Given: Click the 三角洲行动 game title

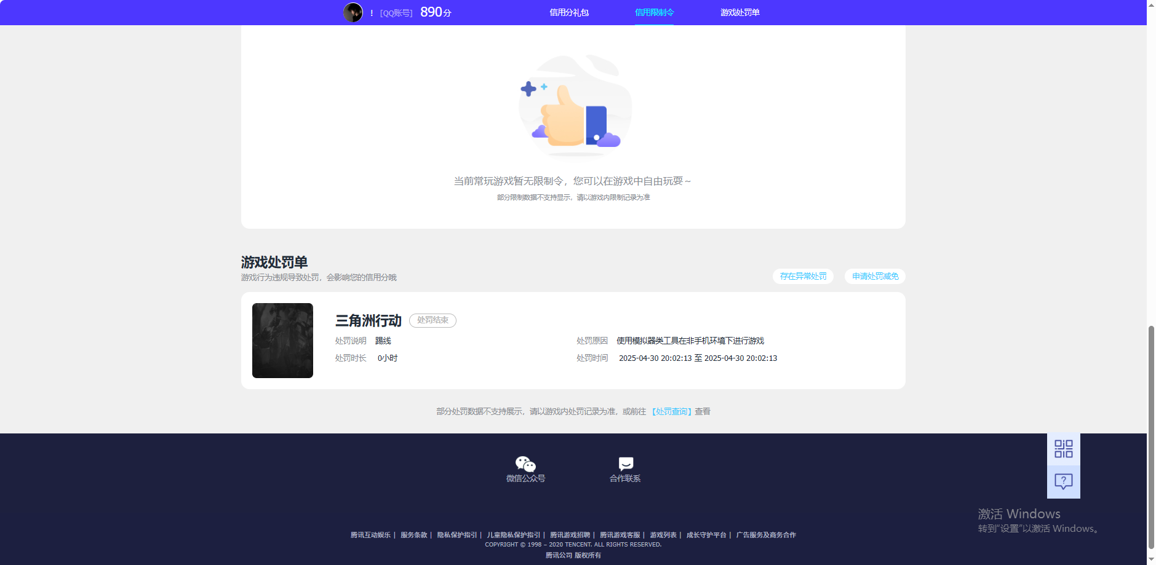Looking at the screenshot, I should (x=368, y=320).
